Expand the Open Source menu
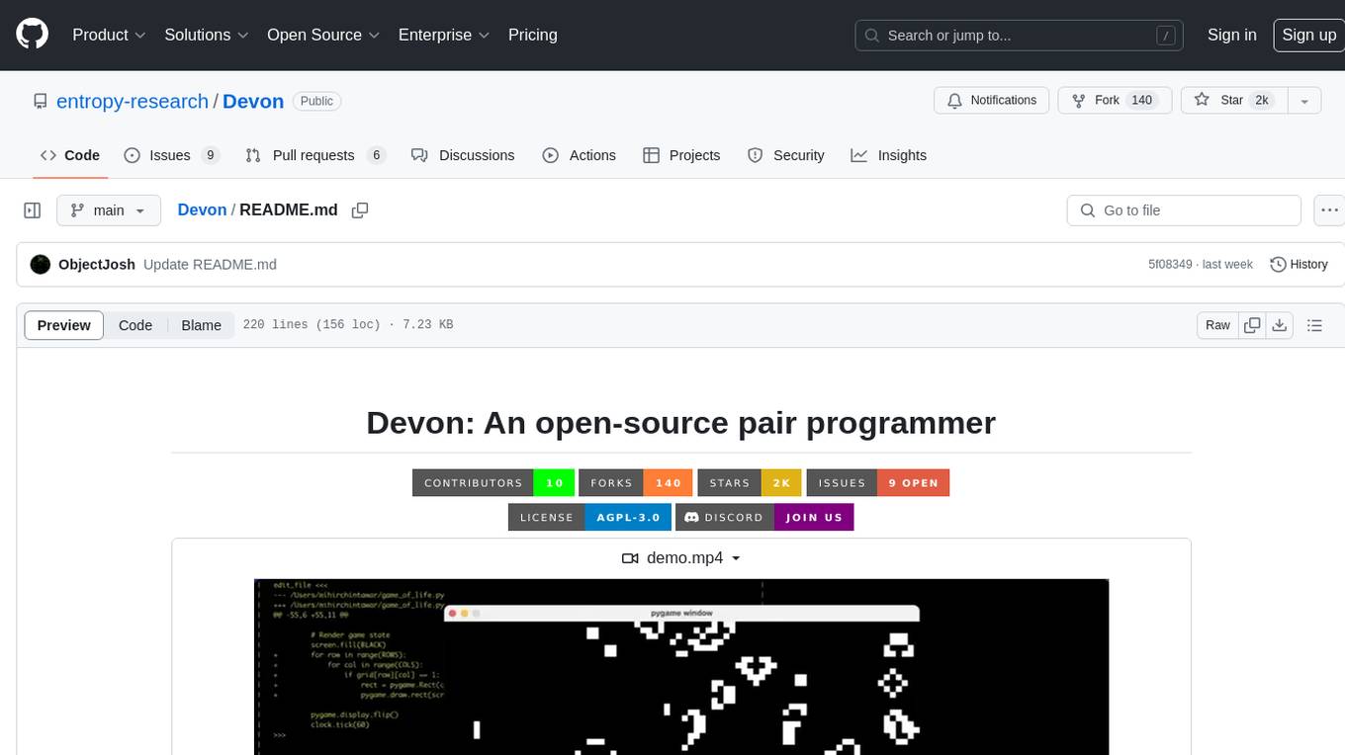 coord(323,35)
